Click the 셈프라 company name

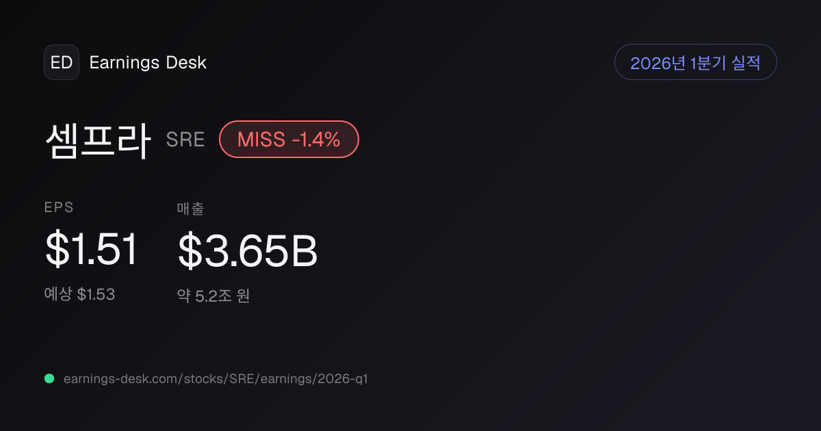97,140
